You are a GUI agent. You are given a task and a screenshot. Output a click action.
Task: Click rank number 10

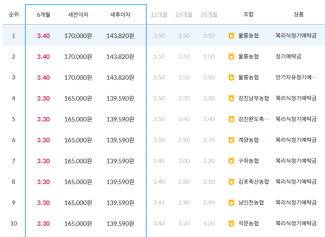[14, 223]
